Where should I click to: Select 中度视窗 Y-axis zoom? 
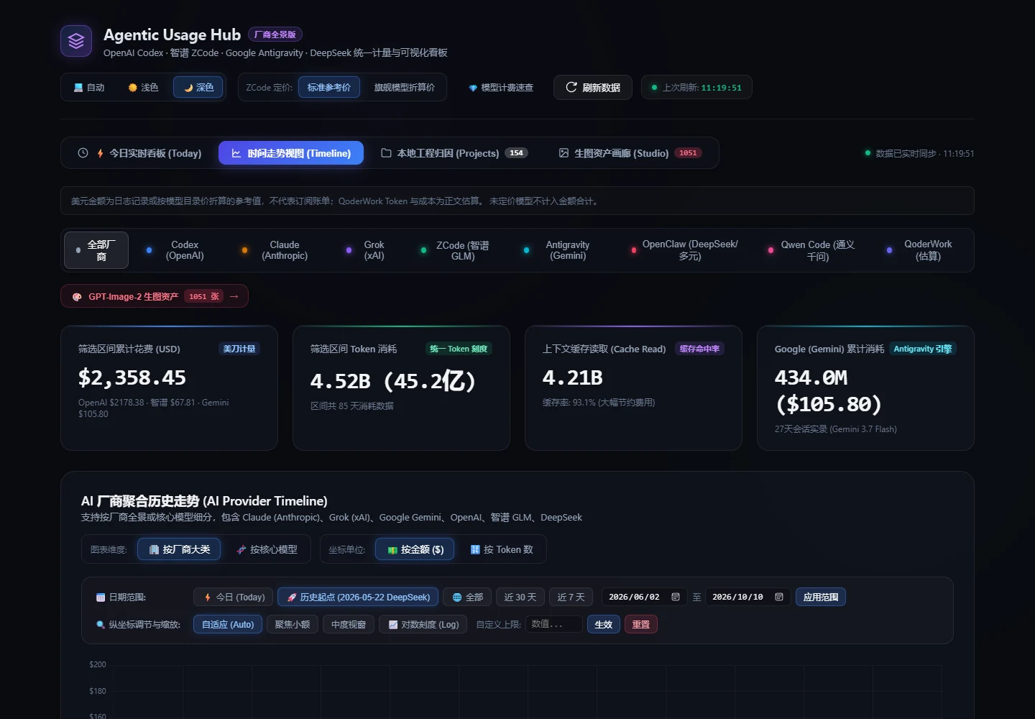point(349,624)
